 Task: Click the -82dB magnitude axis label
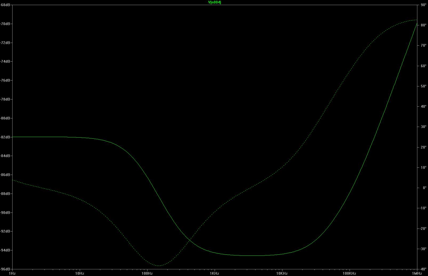pos(5,137)
